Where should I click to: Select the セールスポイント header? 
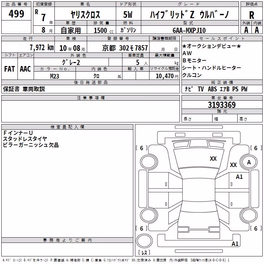pyautogui.click(x=222, y=38)
